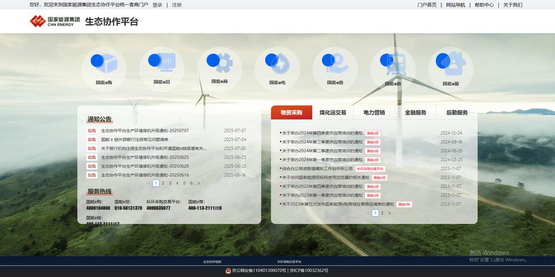Open notice 生态协作平台生产环境停机升级通知-20250620
Screen dimensions: 555x277
[145, 166]
